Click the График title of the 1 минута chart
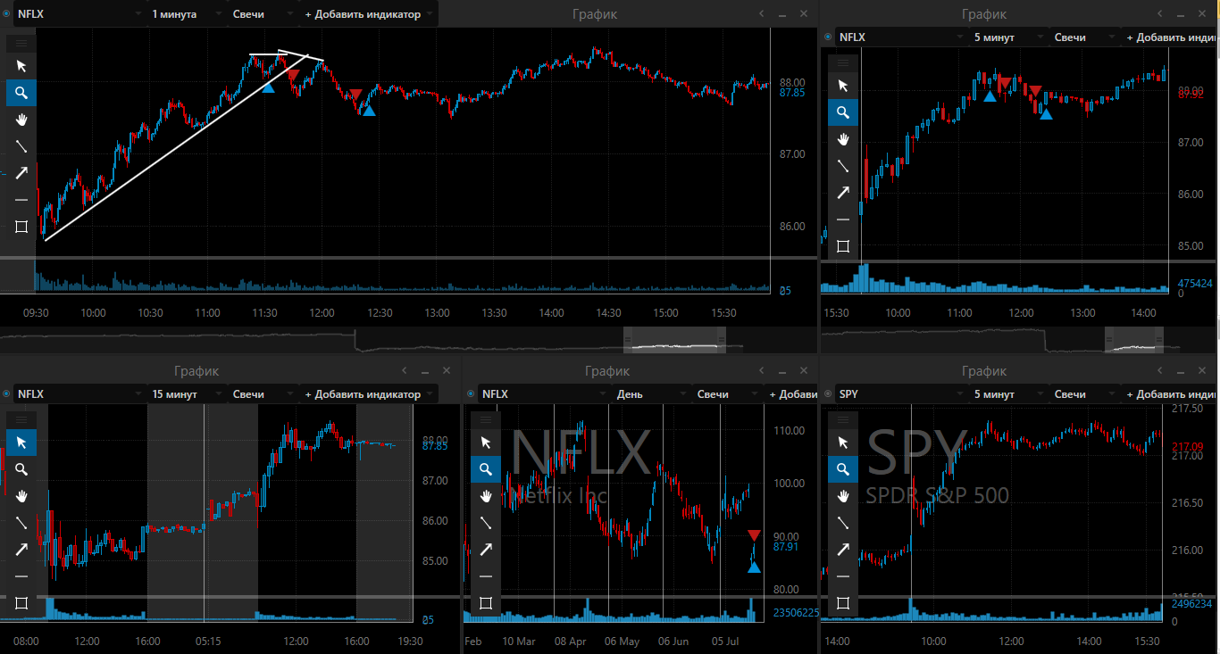 (594, 14)
